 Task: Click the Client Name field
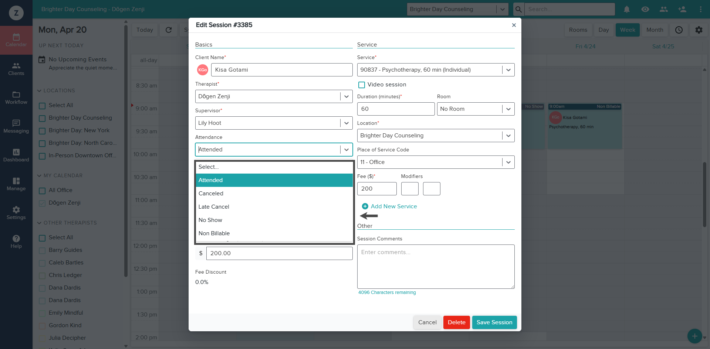click(282, 70)
